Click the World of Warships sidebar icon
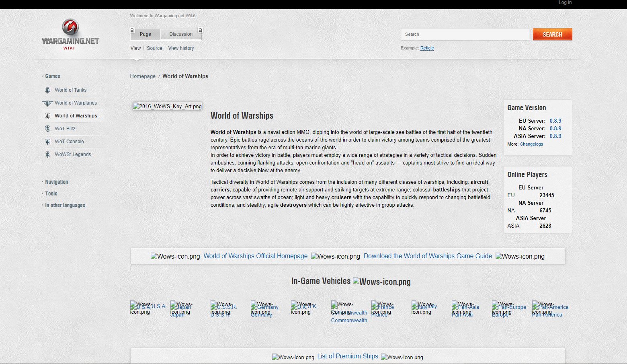 47,116
